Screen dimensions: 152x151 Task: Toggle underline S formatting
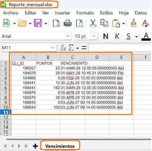pyautogui.click(x=128, y=36)
